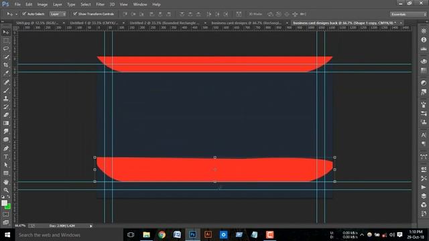Reset default foreground and background colors

pos(3,196)
